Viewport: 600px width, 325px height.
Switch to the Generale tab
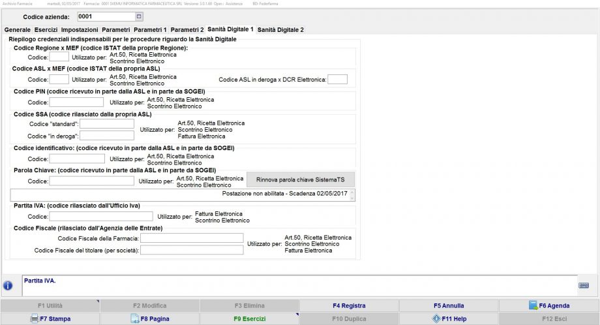tap(17, 30)
